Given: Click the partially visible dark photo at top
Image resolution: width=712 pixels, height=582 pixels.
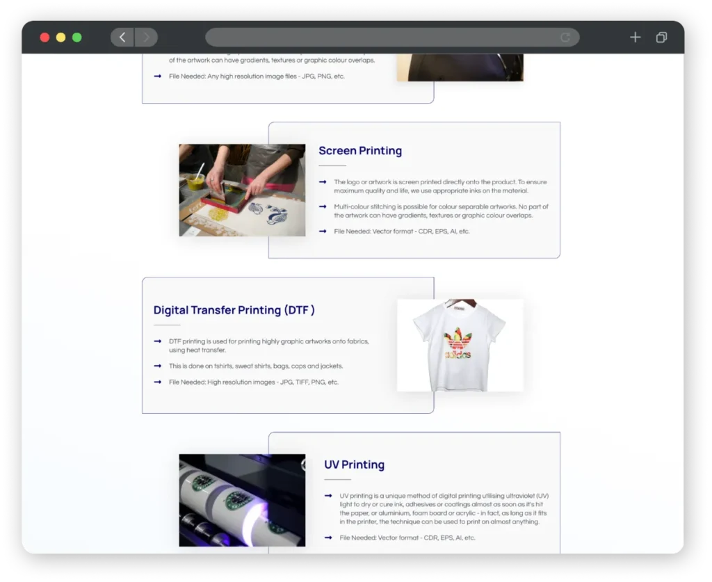Looking at the screenshot, I should pos(460,67).
